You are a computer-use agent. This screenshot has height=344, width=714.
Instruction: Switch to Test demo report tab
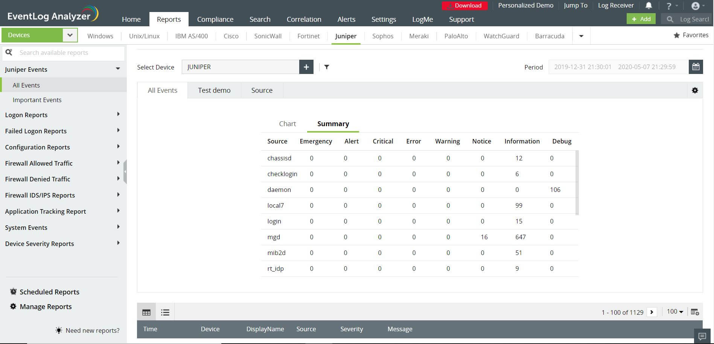(214, 90)
